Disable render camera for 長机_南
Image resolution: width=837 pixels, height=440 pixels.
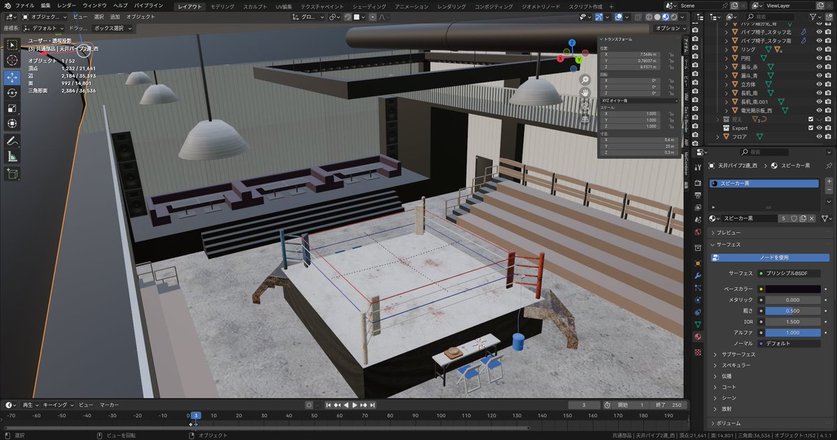pos(828,93)
